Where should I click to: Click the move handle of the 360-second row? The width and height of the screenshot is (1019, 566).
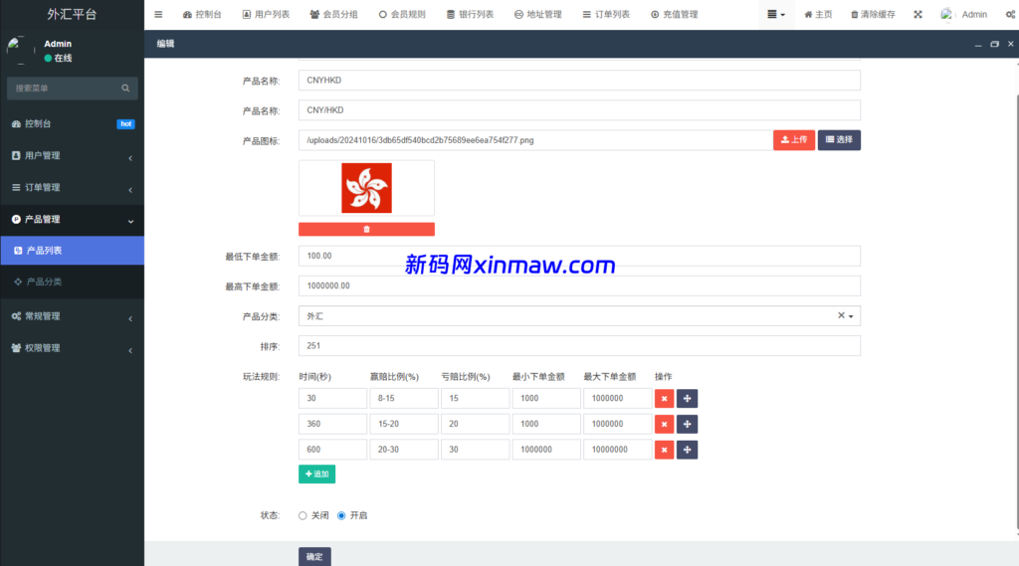click(x=687, y=424)
